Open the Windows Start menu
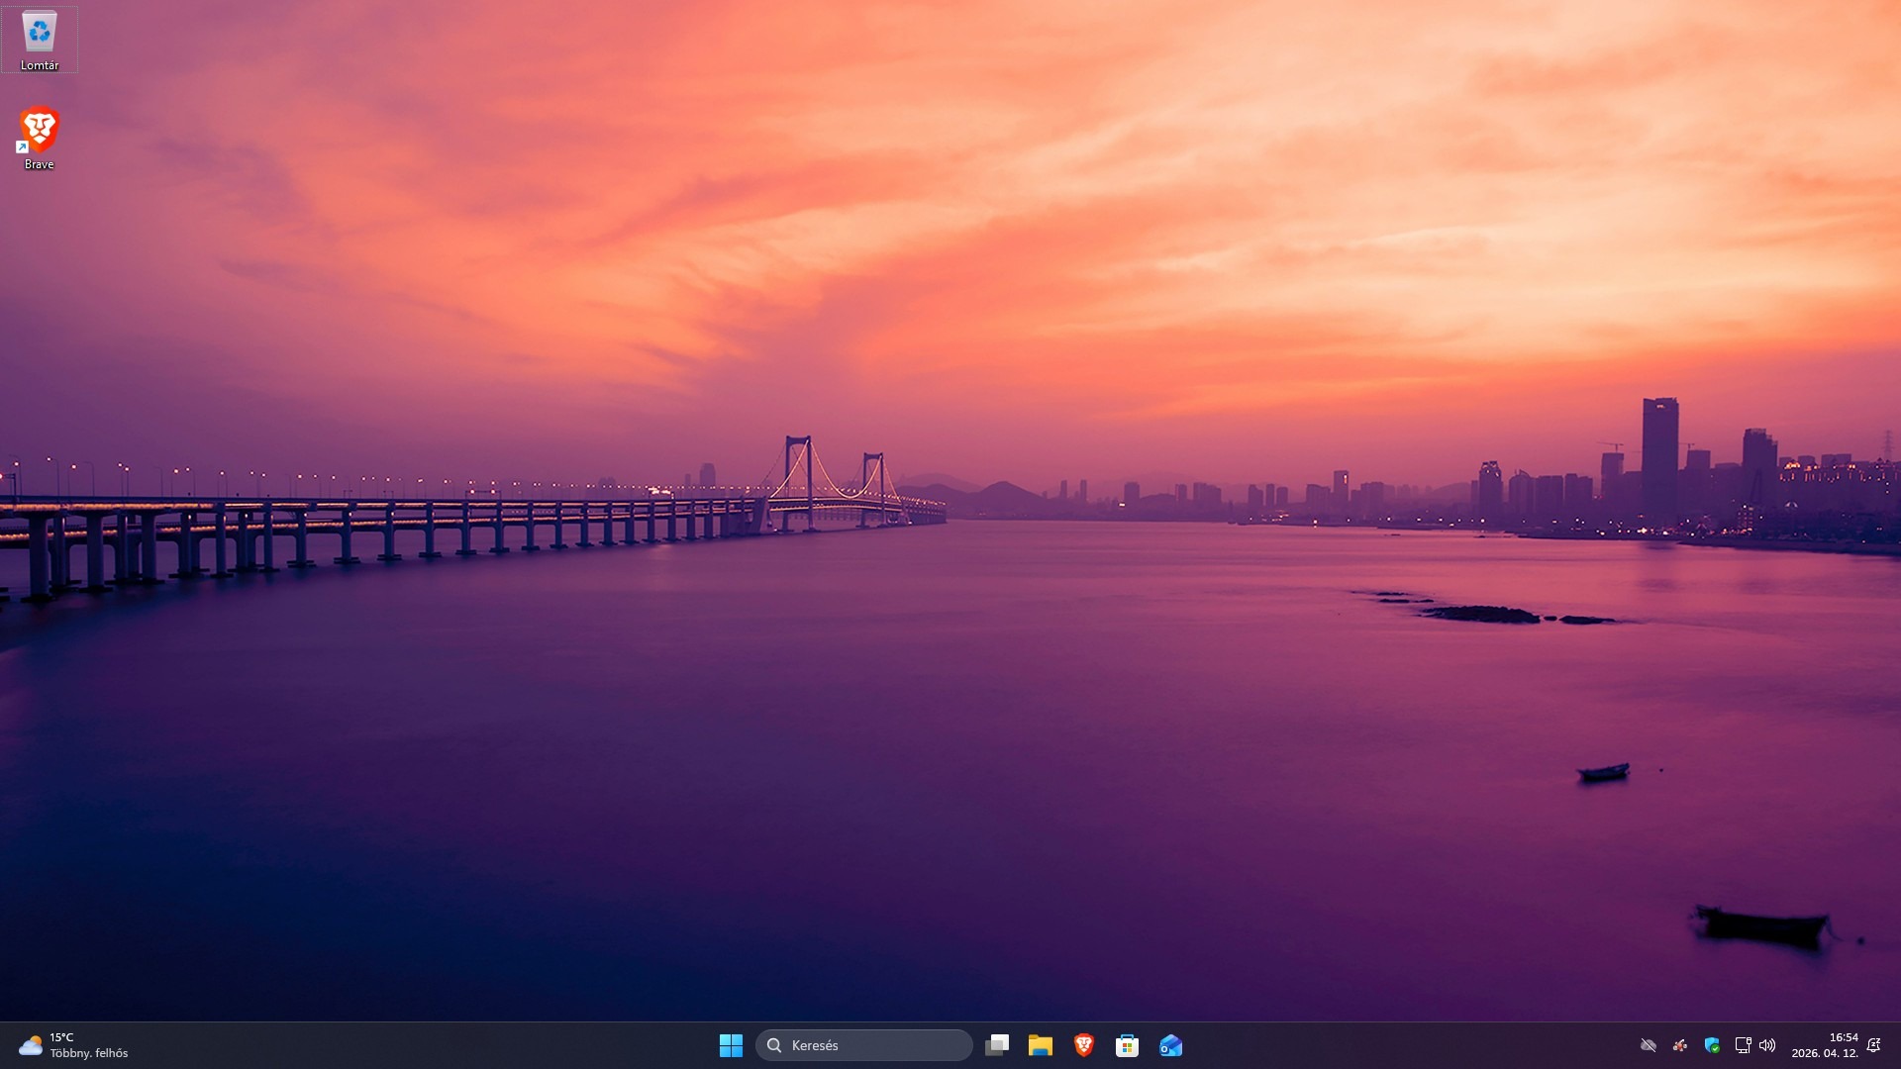The image size is (1901, 1069). pos(731,1045)
